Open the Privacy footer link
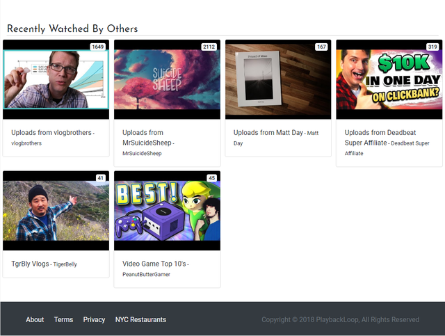Image resolution: width=445 pixels, height=336 pixels. pos(94,320)
